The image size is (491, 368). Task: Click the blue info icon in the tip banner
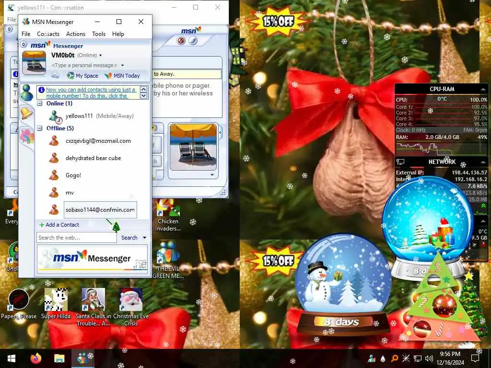(x=41, y=90)
